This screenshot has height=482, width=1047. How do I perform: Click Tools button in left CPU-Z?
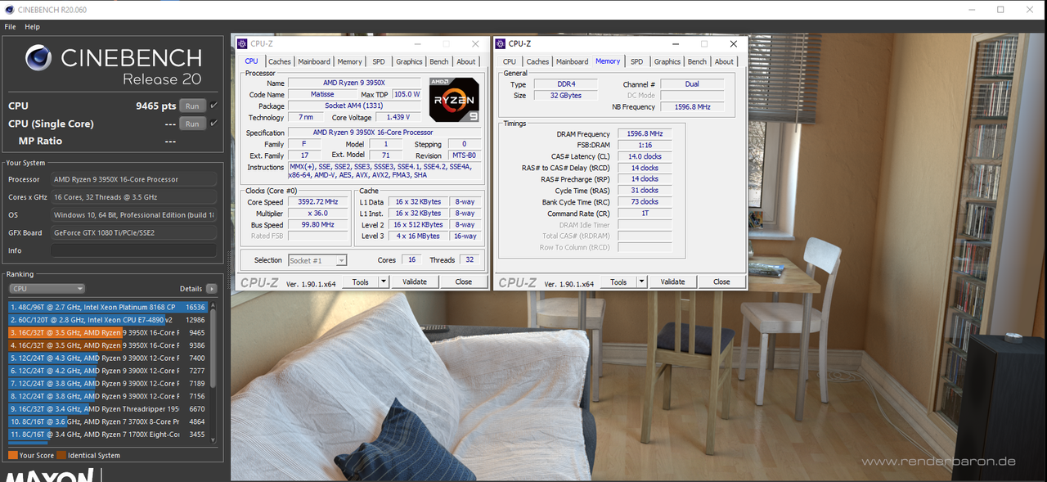(x=361, y=282)
